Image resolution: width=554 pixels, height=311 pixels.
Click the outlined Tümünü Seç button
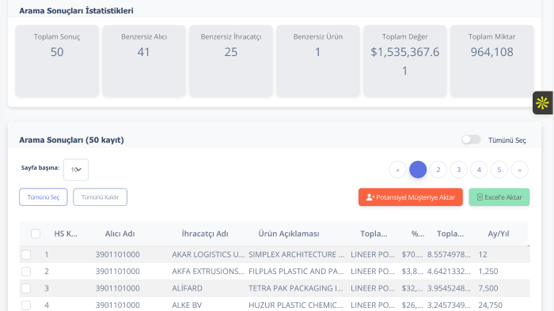pyautogui.click(x=43, y=197)
